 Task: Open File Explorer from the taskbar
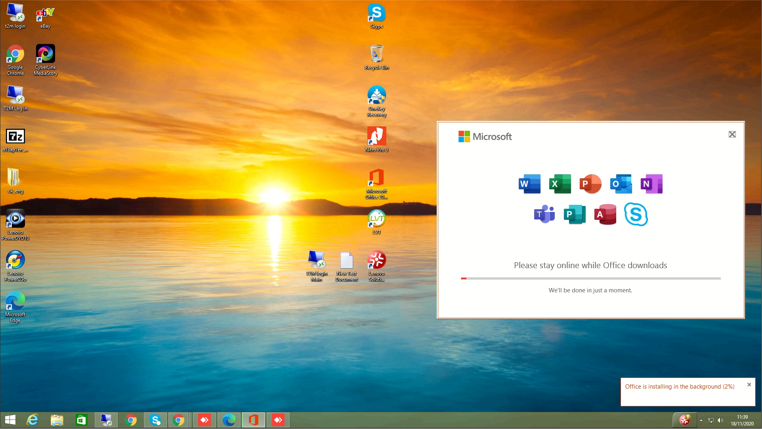[57, 420]
